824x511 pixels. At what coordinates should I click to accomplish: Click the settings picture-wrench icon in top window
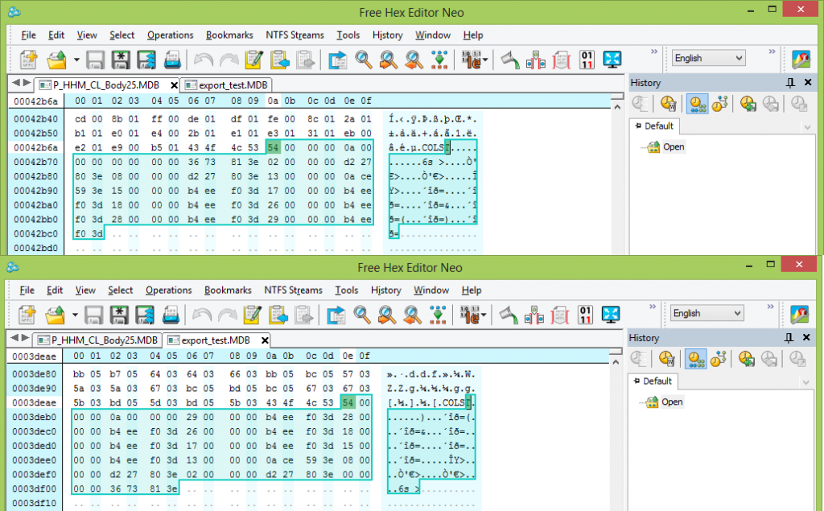coord(800,60)
